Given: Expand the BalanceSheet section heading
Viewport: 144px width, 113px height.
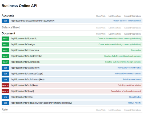Looking at the screenshot, I should pos(11,27).
